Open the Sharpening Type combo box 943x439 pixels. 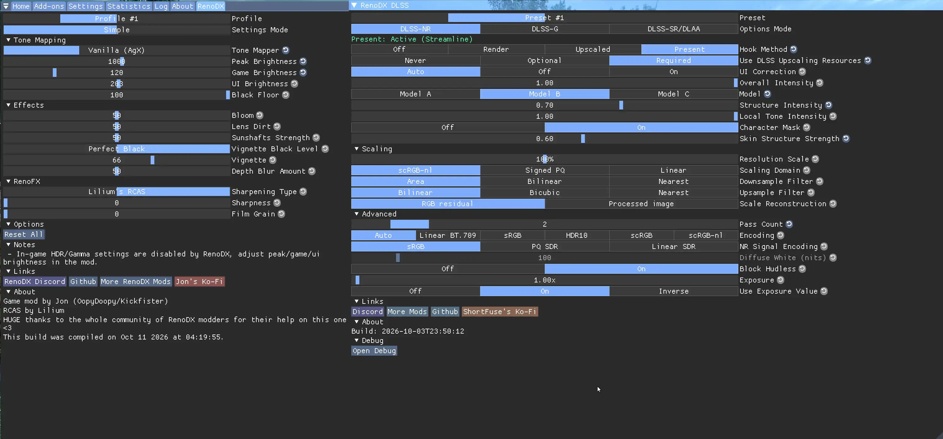pos(116,192)
